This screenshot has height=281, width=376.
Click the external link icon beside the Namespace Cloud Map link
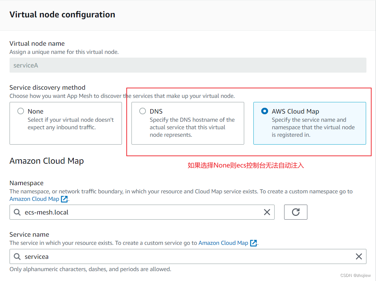point(64,199)
